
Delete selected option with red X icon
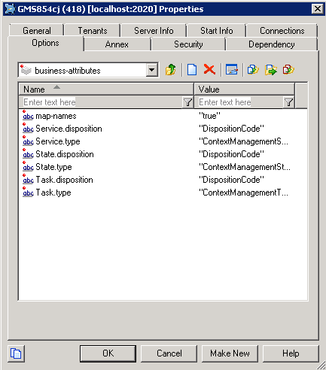[209, 69]
